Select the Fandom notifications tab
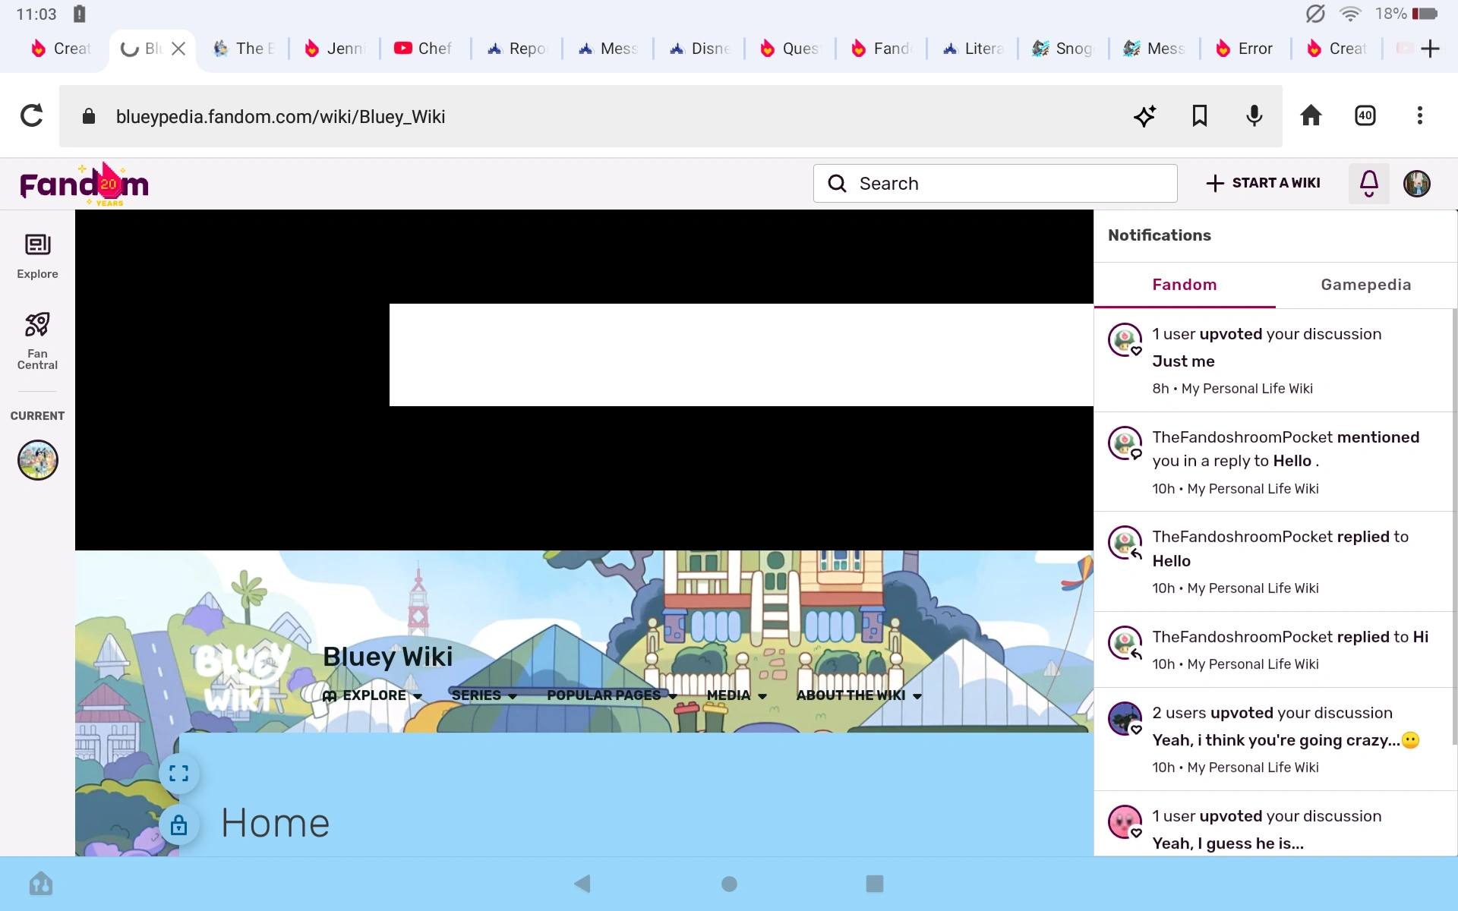This screenshot has width=1458, height=911. [1184, 285]
